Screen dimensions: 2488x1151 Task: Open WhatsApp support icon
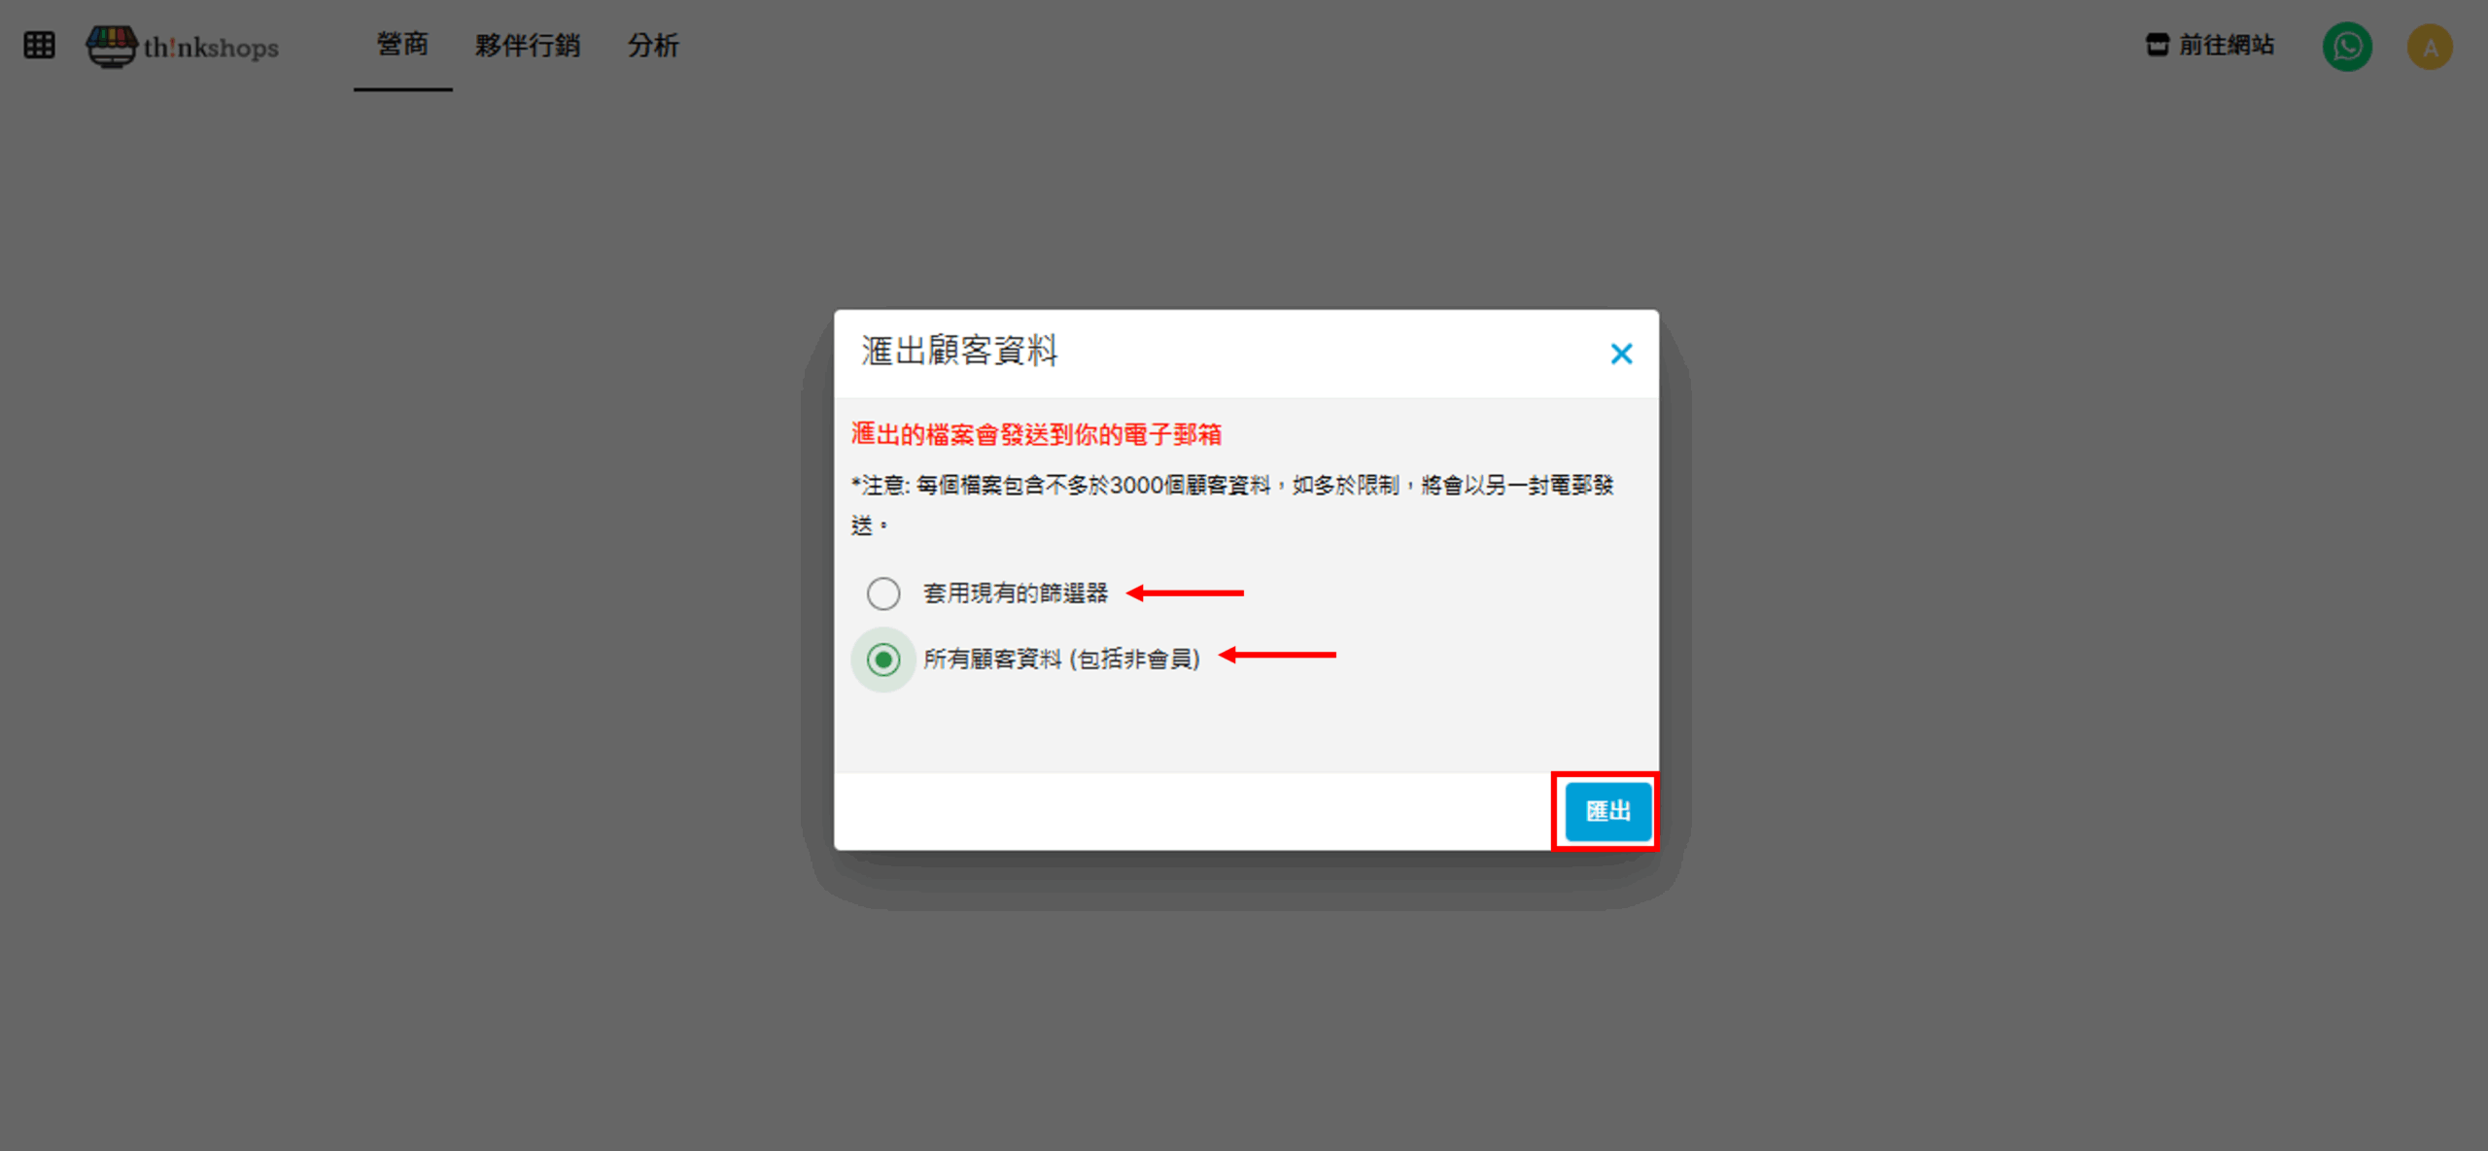[x=2347, y=46]
